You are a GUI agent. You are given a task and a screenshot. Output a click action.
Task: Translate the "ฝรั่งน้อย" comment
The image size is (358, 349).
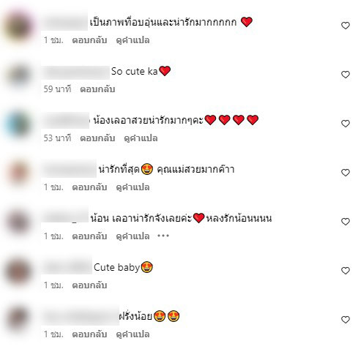pyautogui.click(x=133, y=334)
